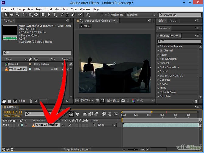Select the Clone Stamp tool
The width and height of the screenshot is (204, 153).
[x=67, y=15]
